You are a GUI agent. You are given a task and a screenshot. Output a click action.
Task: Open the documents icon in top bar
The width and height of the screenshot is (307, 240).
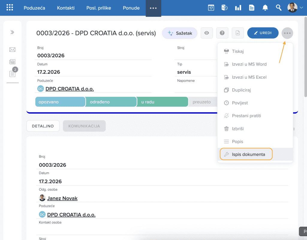coord(252,8)
